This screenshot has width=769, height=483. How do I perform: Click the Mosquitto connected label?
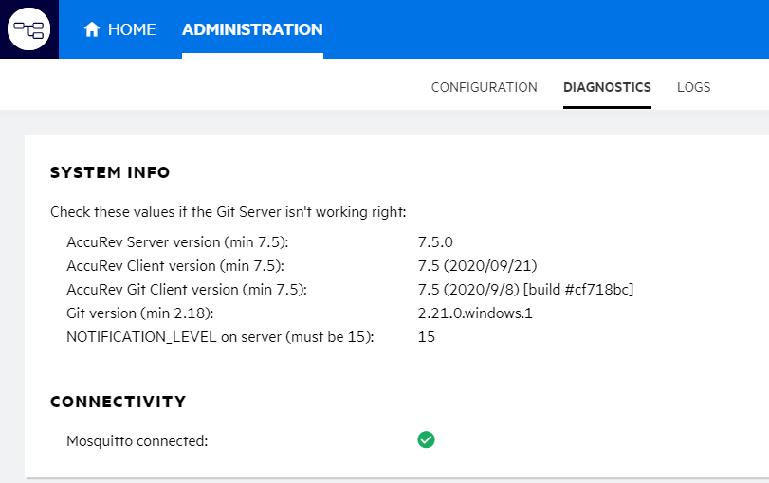click(137, 440)
